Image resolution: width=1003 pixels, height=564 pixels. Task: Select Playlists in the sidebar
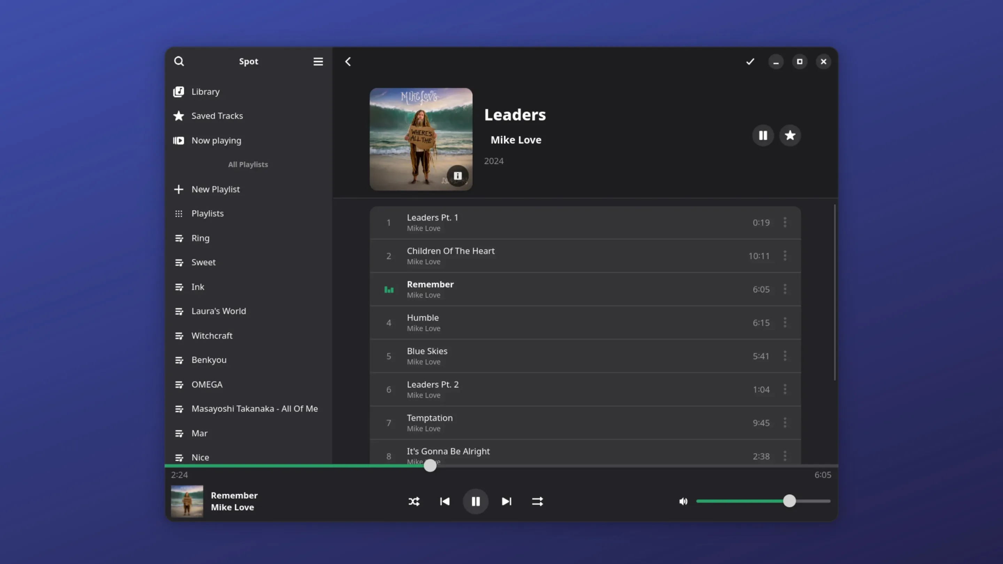[207, 213]
